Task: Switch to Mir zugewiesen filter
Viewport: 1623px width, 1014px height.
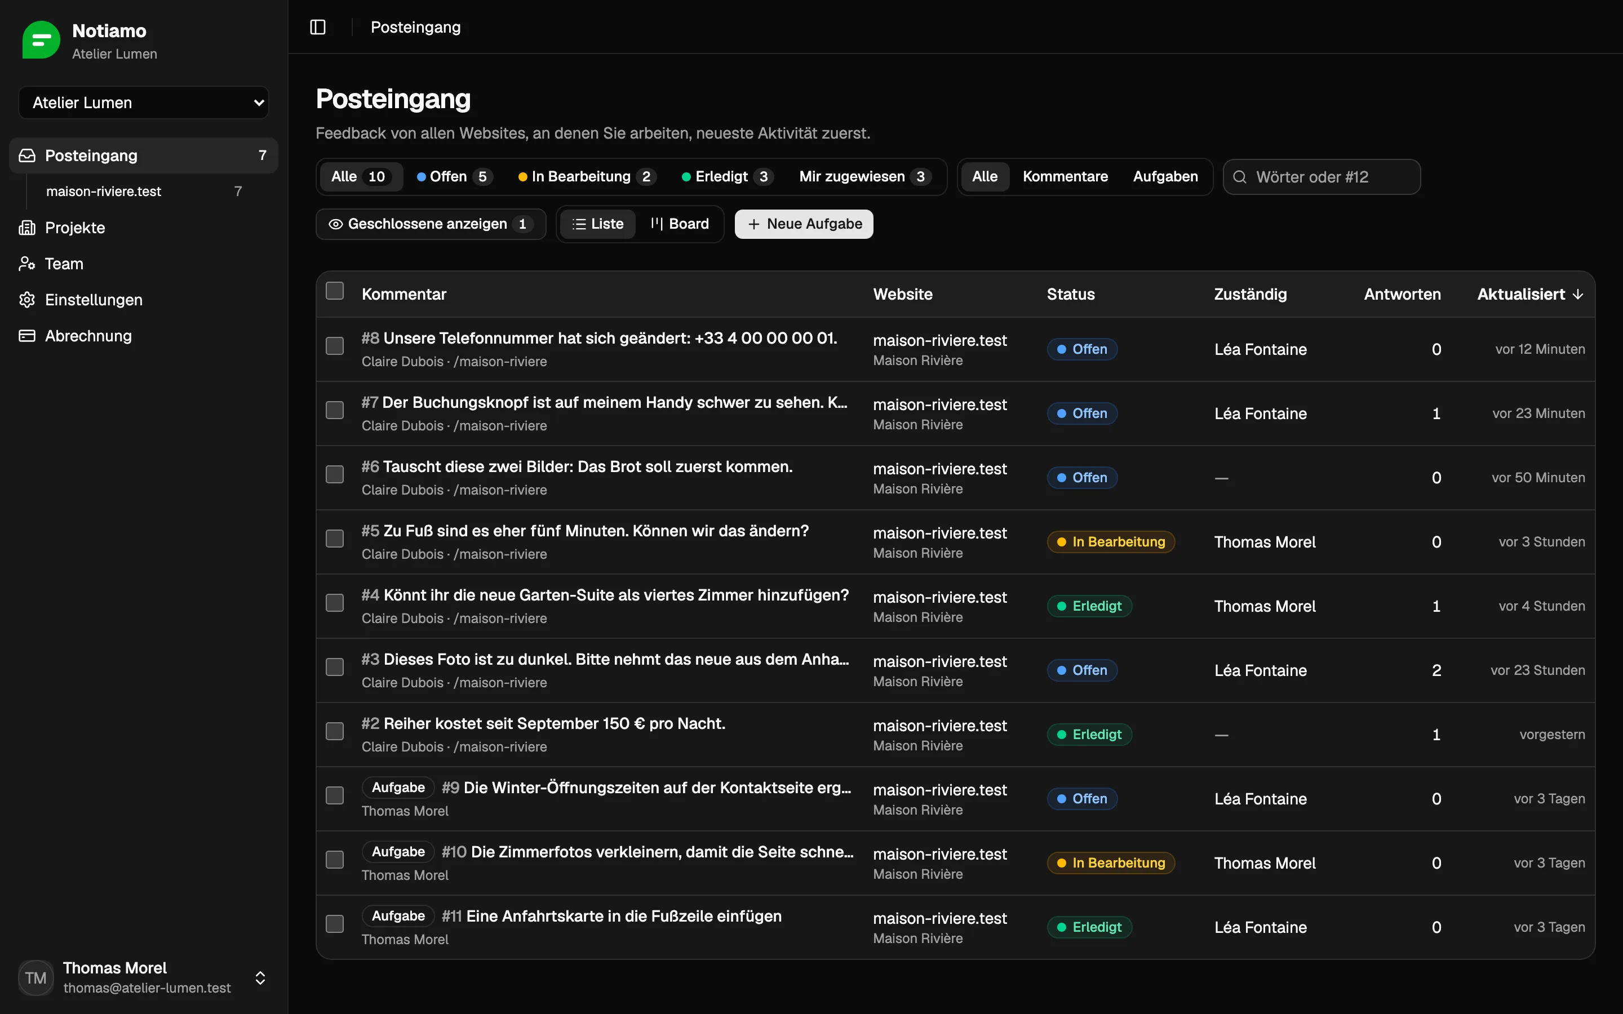Action: pyautogui.click(x=864, y=177)
